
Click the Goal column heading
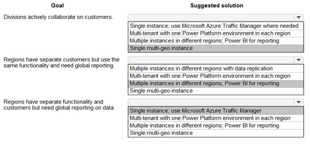click(58, 6)
